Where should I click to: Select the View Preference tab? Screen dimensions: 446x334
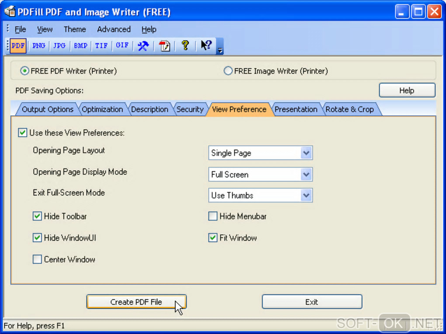click(239, 109)
